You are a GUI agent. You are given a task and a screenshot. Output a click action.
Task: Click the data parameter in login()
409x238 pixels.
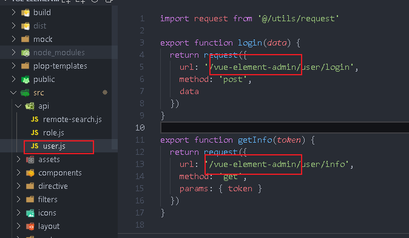pos(277,42)
